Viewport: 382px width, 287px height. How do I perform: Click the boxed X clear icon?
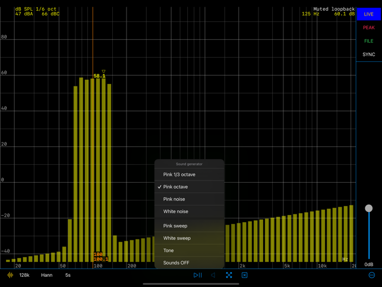(244, 275)
